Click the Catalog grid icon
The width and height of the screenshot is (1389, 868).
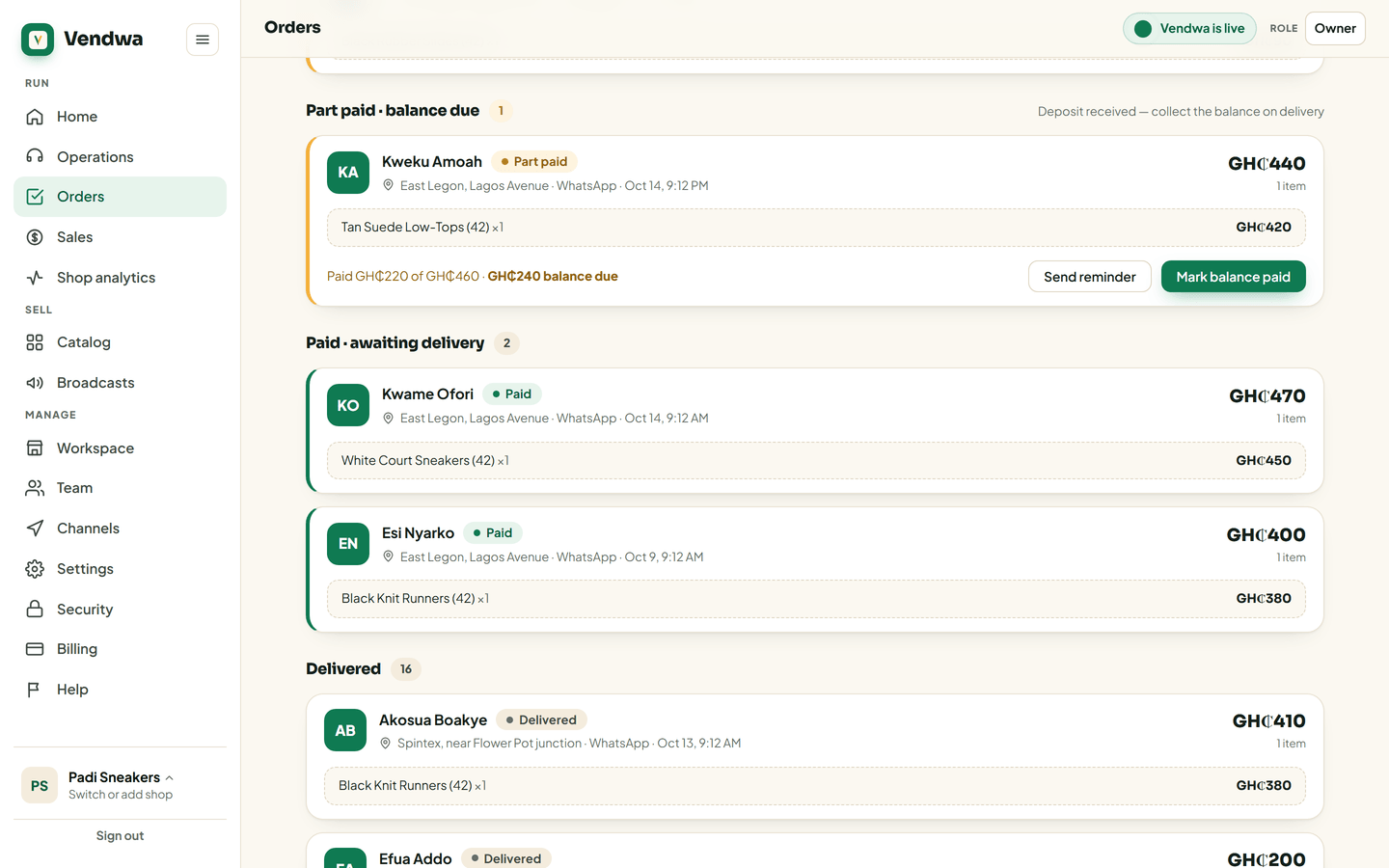click(x=35, y=342)
